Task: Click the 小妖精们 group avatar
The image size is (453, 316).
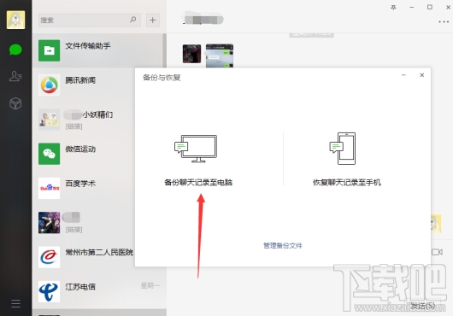Action: [x=49, y=120]
